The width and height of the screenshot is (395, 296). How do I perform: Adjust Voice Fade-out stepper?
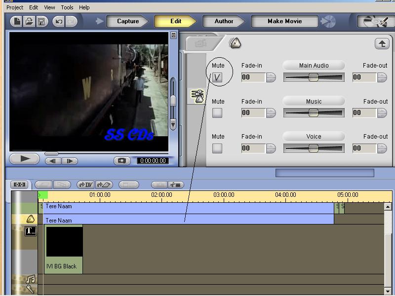(x=382, y=148)
